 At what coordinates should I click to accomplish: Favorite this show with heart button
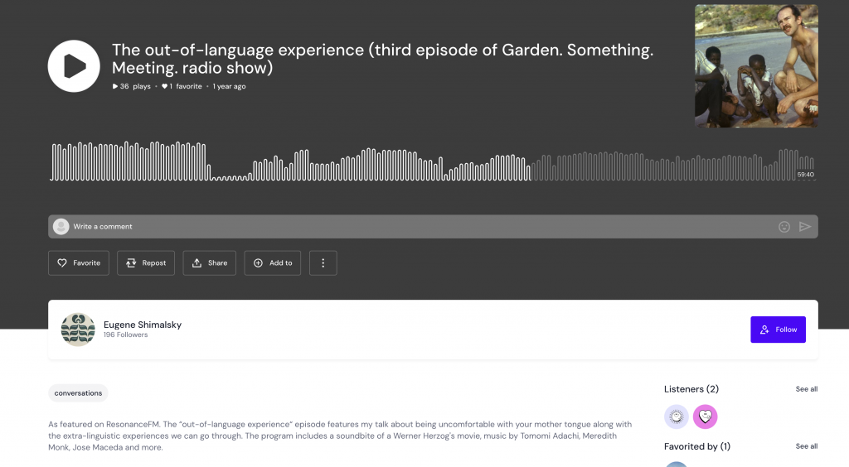[79, 263]
